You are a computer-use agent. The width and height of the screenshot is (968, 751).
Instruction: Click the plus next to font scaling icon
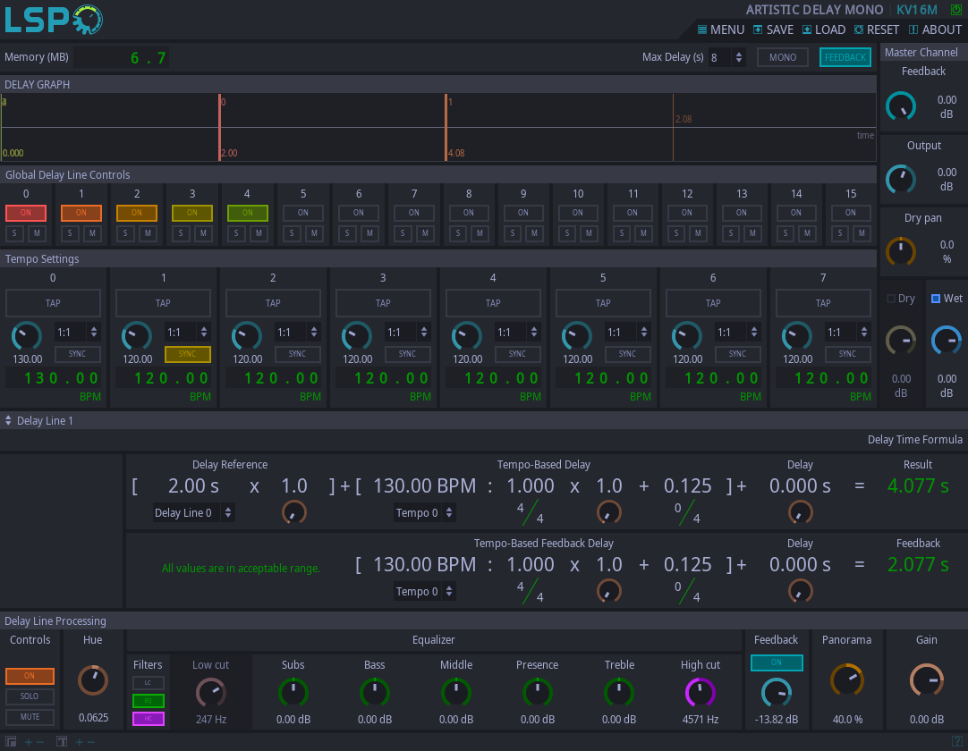click(x=79, y=742)
